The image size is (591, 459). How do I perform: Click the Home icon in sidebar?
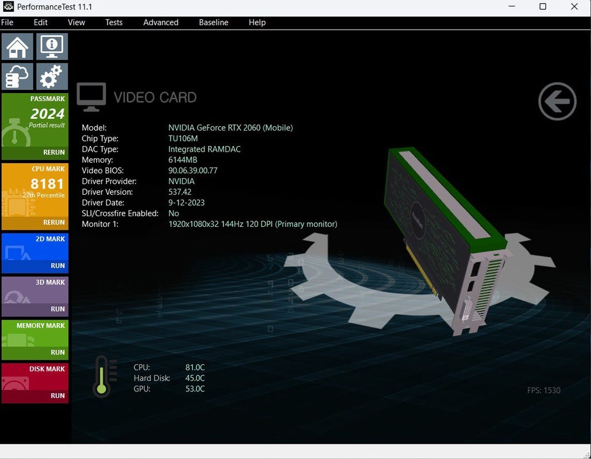[17, 47]
